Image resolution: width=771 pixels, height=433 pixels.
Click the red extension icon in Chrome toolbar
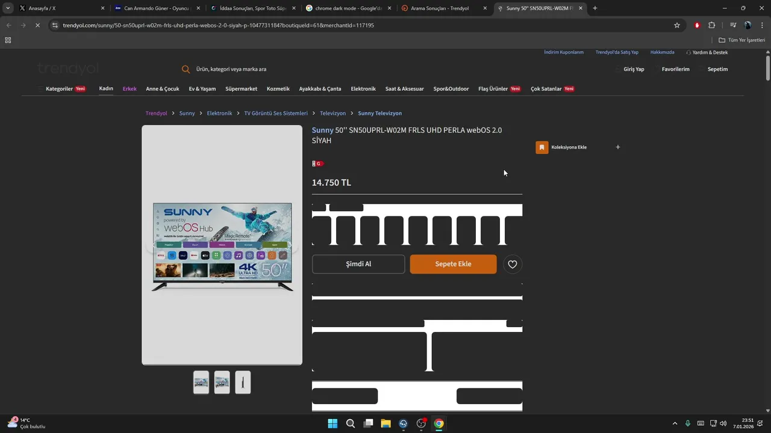pyautogui.click(x=697, y=25)
